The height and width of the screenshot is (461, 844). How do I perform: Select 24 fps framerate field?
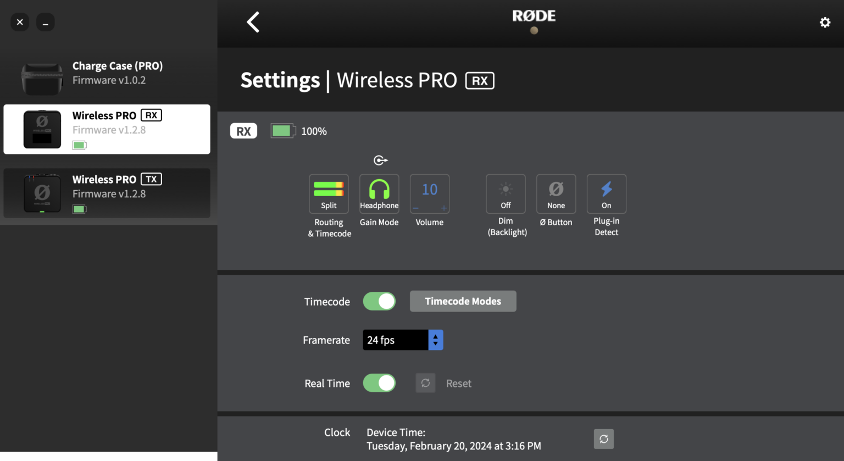coord(395,340)
